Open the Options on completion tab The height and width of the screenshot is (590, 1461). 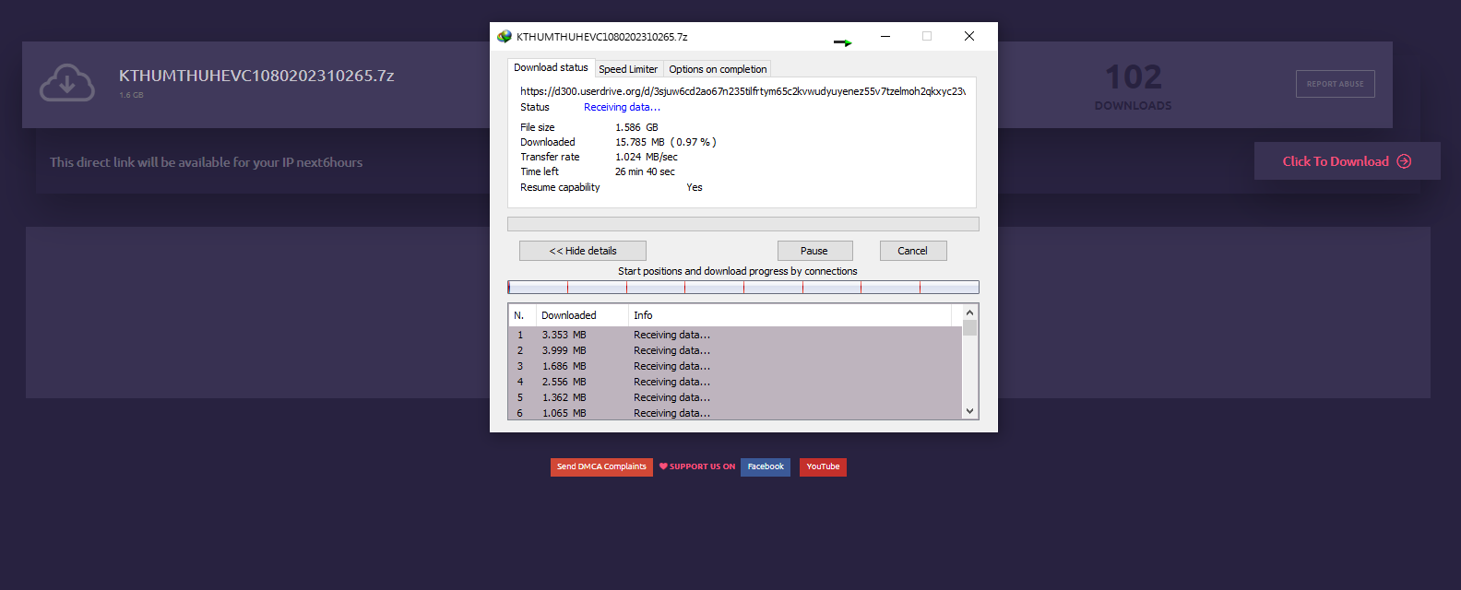pos(718,69)
